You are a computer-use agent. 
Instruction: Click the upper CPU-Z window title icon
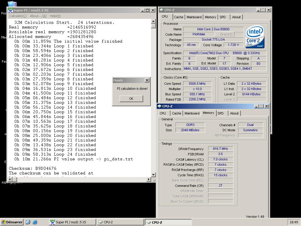pyautogui.click(x=161, y=10)
